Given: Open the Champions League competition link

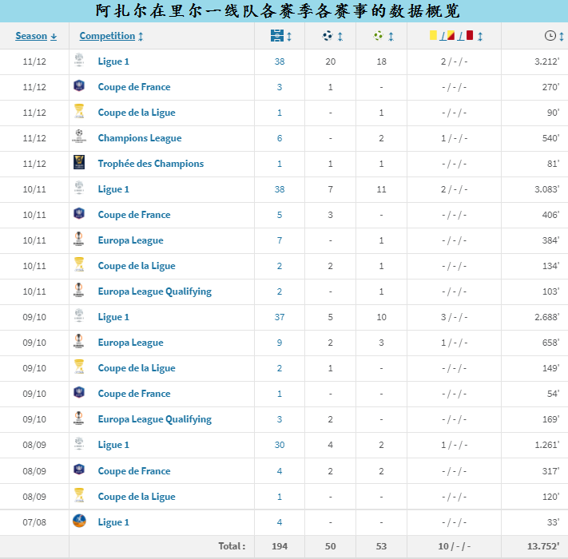Looking at the screenshot, I should coord(140,138).
